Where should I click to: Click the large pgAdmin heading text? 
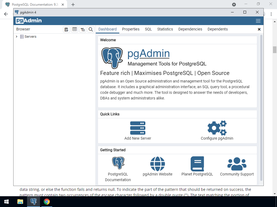coord(149,54)
